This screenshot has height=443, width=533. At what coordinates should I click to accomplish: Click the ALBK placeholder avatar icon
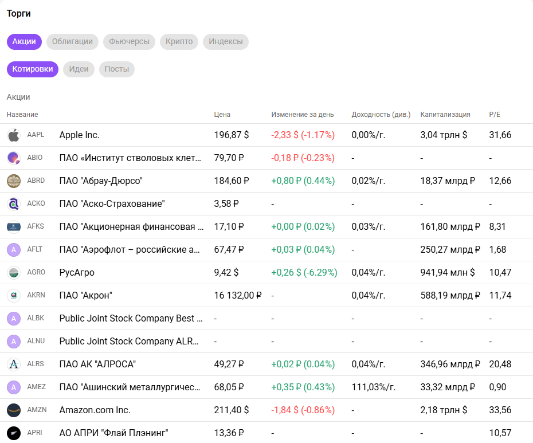click(14, 318)
